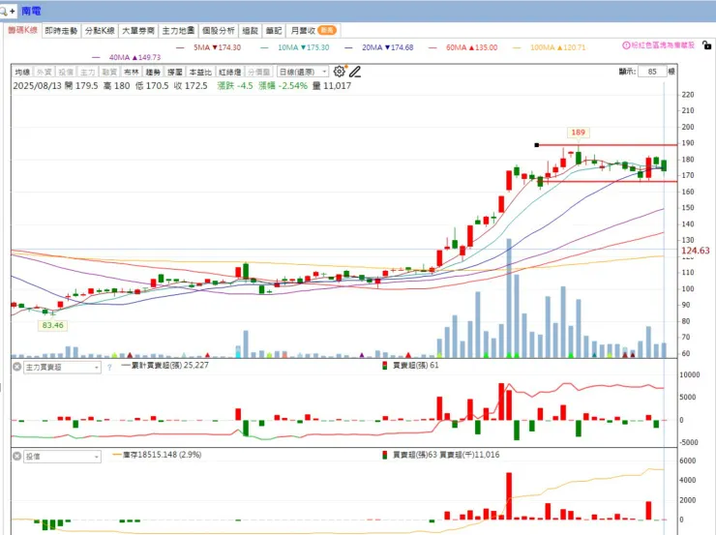716x535 pixels.
Task: Open the 主力買賣超 indicator dropdown
Action: [62, 367]
